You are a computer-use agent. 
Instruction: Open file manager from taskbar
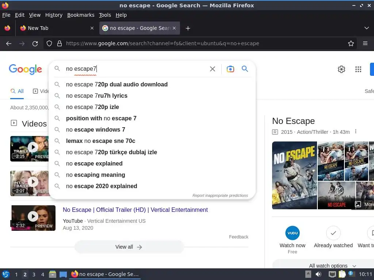tap(53, 274)
